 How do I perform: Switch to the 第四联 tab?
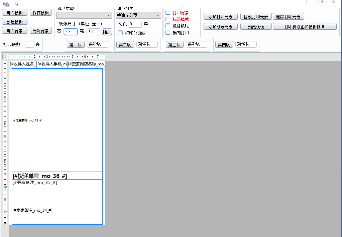coord(224,44)
